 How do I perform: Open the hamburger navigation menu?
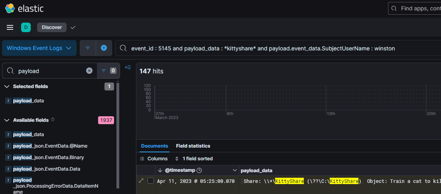coord(10,27)
